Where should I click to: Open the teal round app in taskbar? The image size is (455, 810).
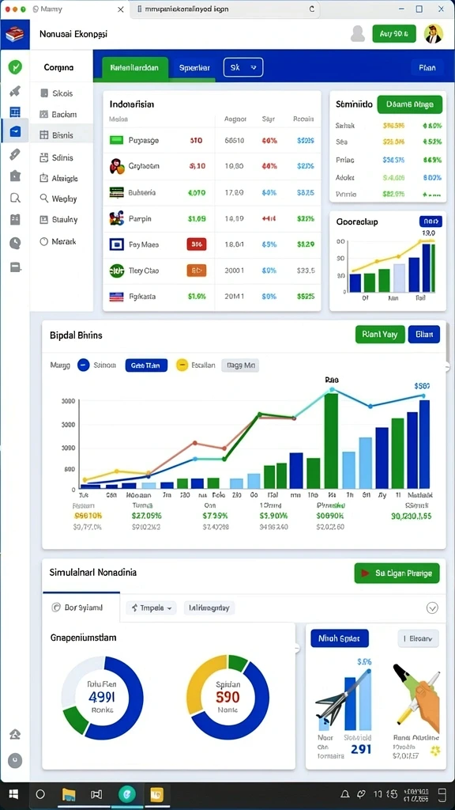(126, 793)
